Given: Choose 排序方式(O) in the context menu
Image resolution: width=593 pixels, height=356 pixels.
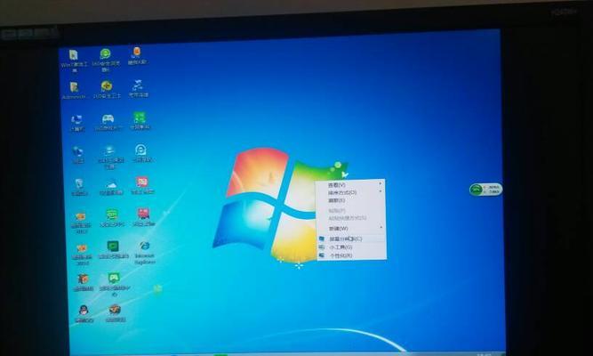Looking at the screenshot, I should click(x=342, y=193).
